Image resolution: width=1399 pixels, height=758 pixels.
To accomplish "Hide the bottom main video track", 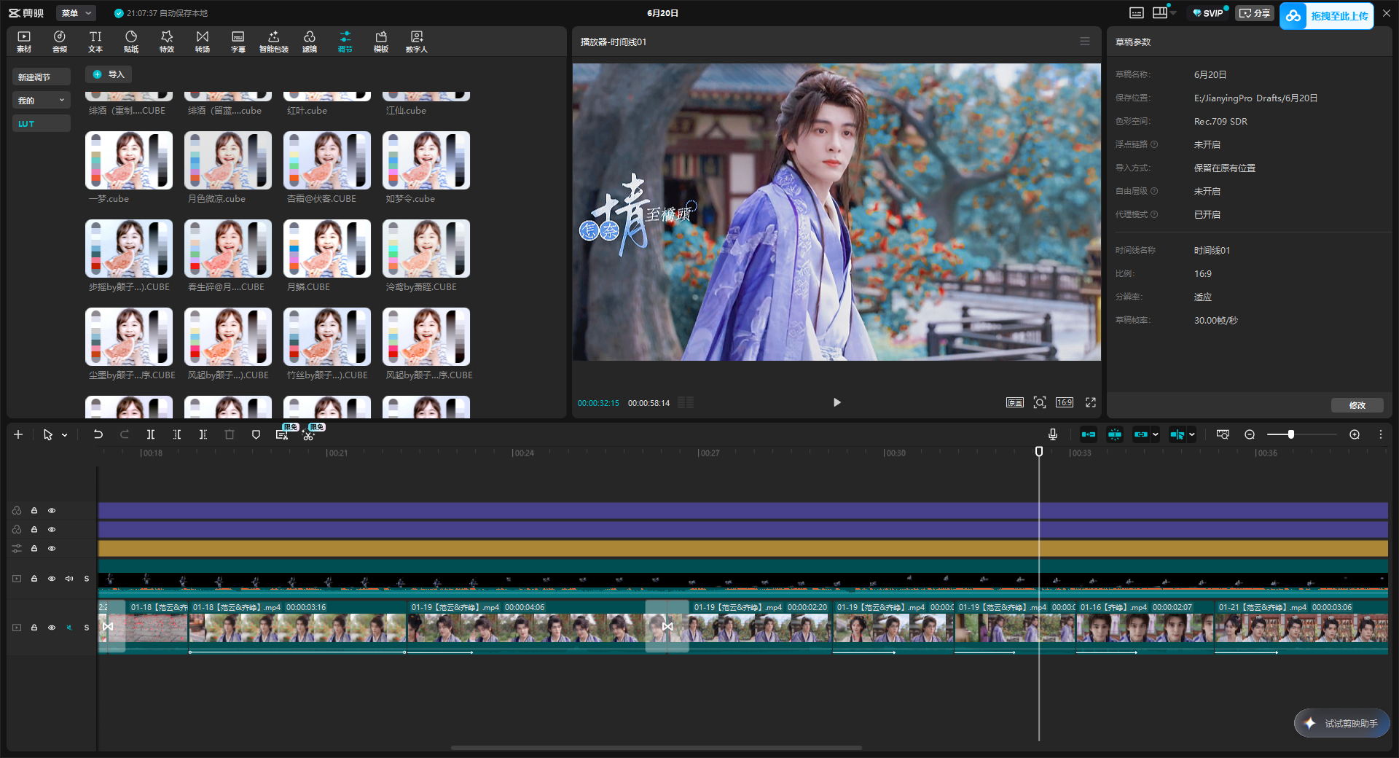I will [52, 628].
